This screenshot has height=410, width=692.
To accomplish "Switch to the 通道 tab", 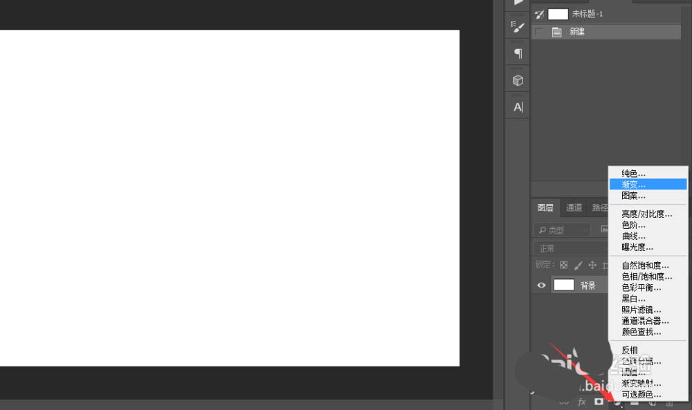I will [574, 207].
